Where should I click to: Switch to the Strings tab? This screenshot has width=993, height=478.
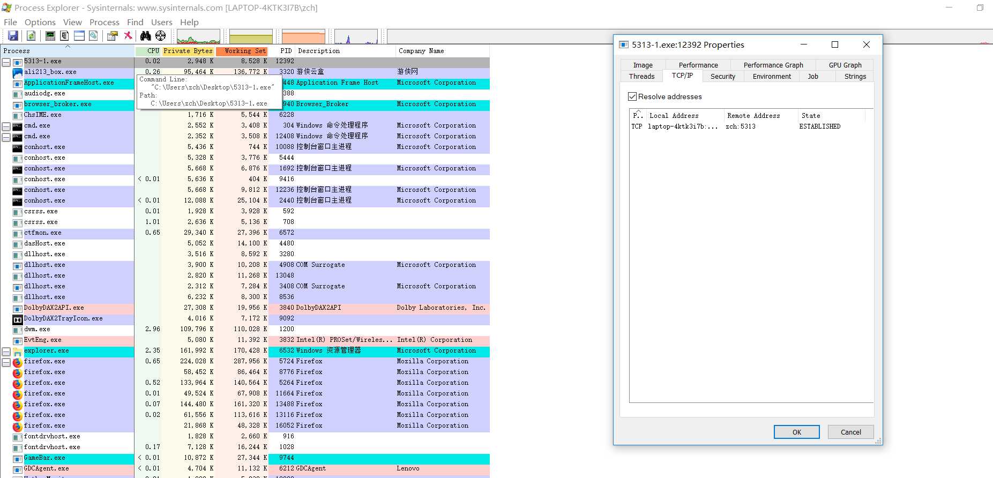[x=855, y=76]
